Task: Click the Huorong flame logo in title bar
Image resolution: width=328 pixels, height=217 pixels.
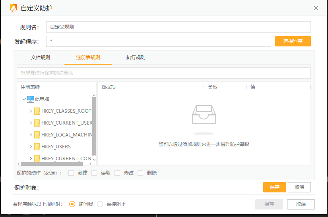Action: tap(14, 8)
